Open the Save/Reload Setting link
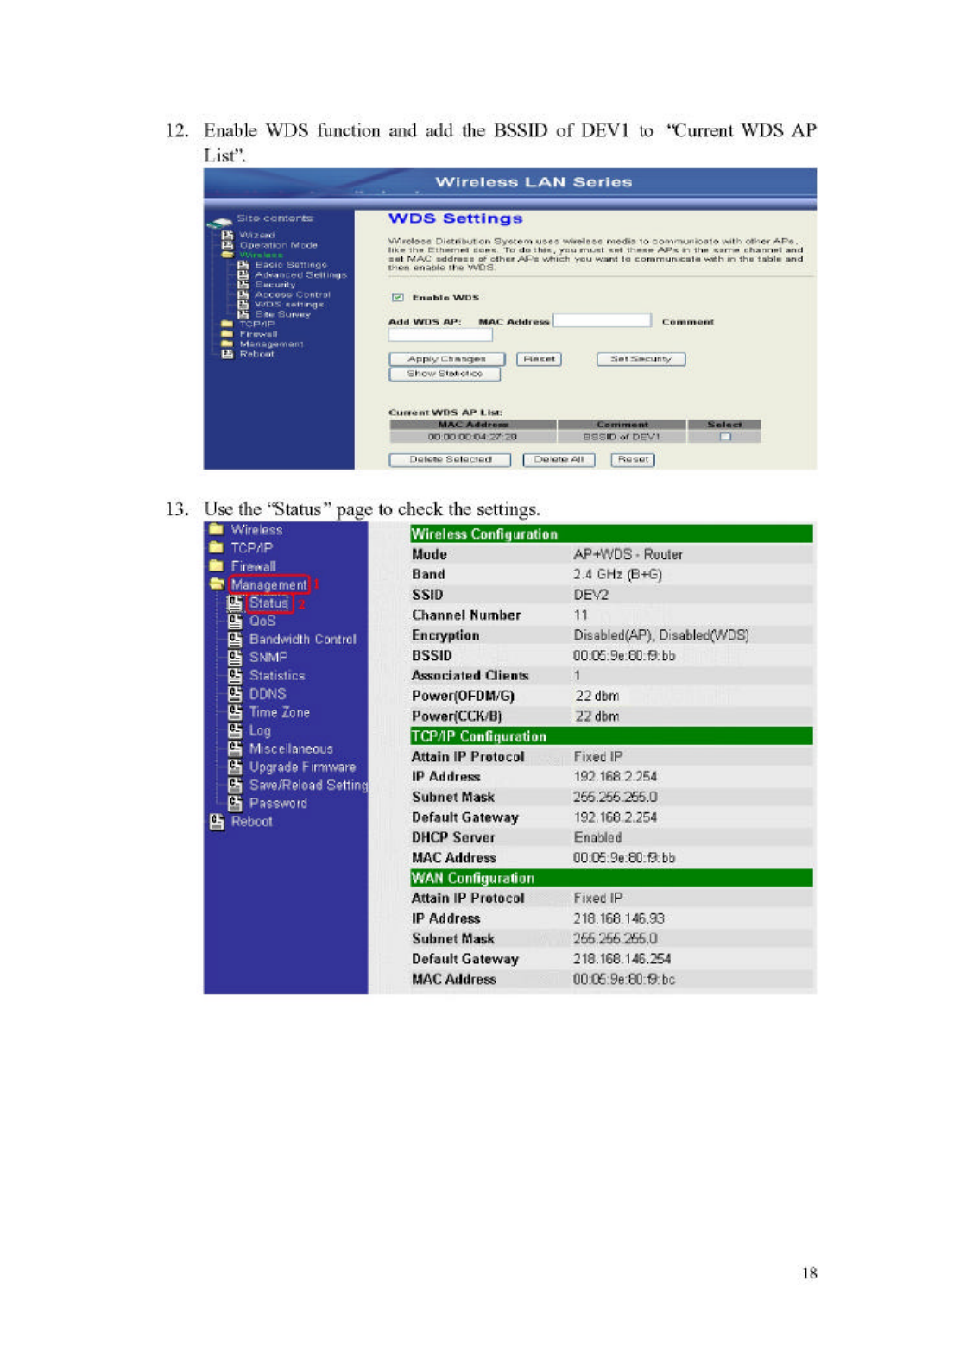The height and width of the screenshot is (1363, 966). click(308, 786)
